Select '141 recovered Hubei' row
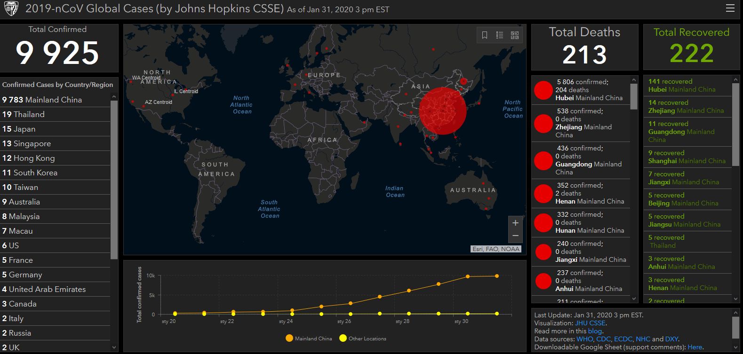The image size is (743, 354). [x=687, y=86]
